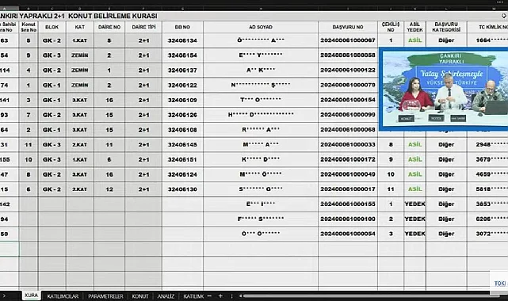
Task: Click cell with BB NO 32406134
Action: click(x=182, y=40)
